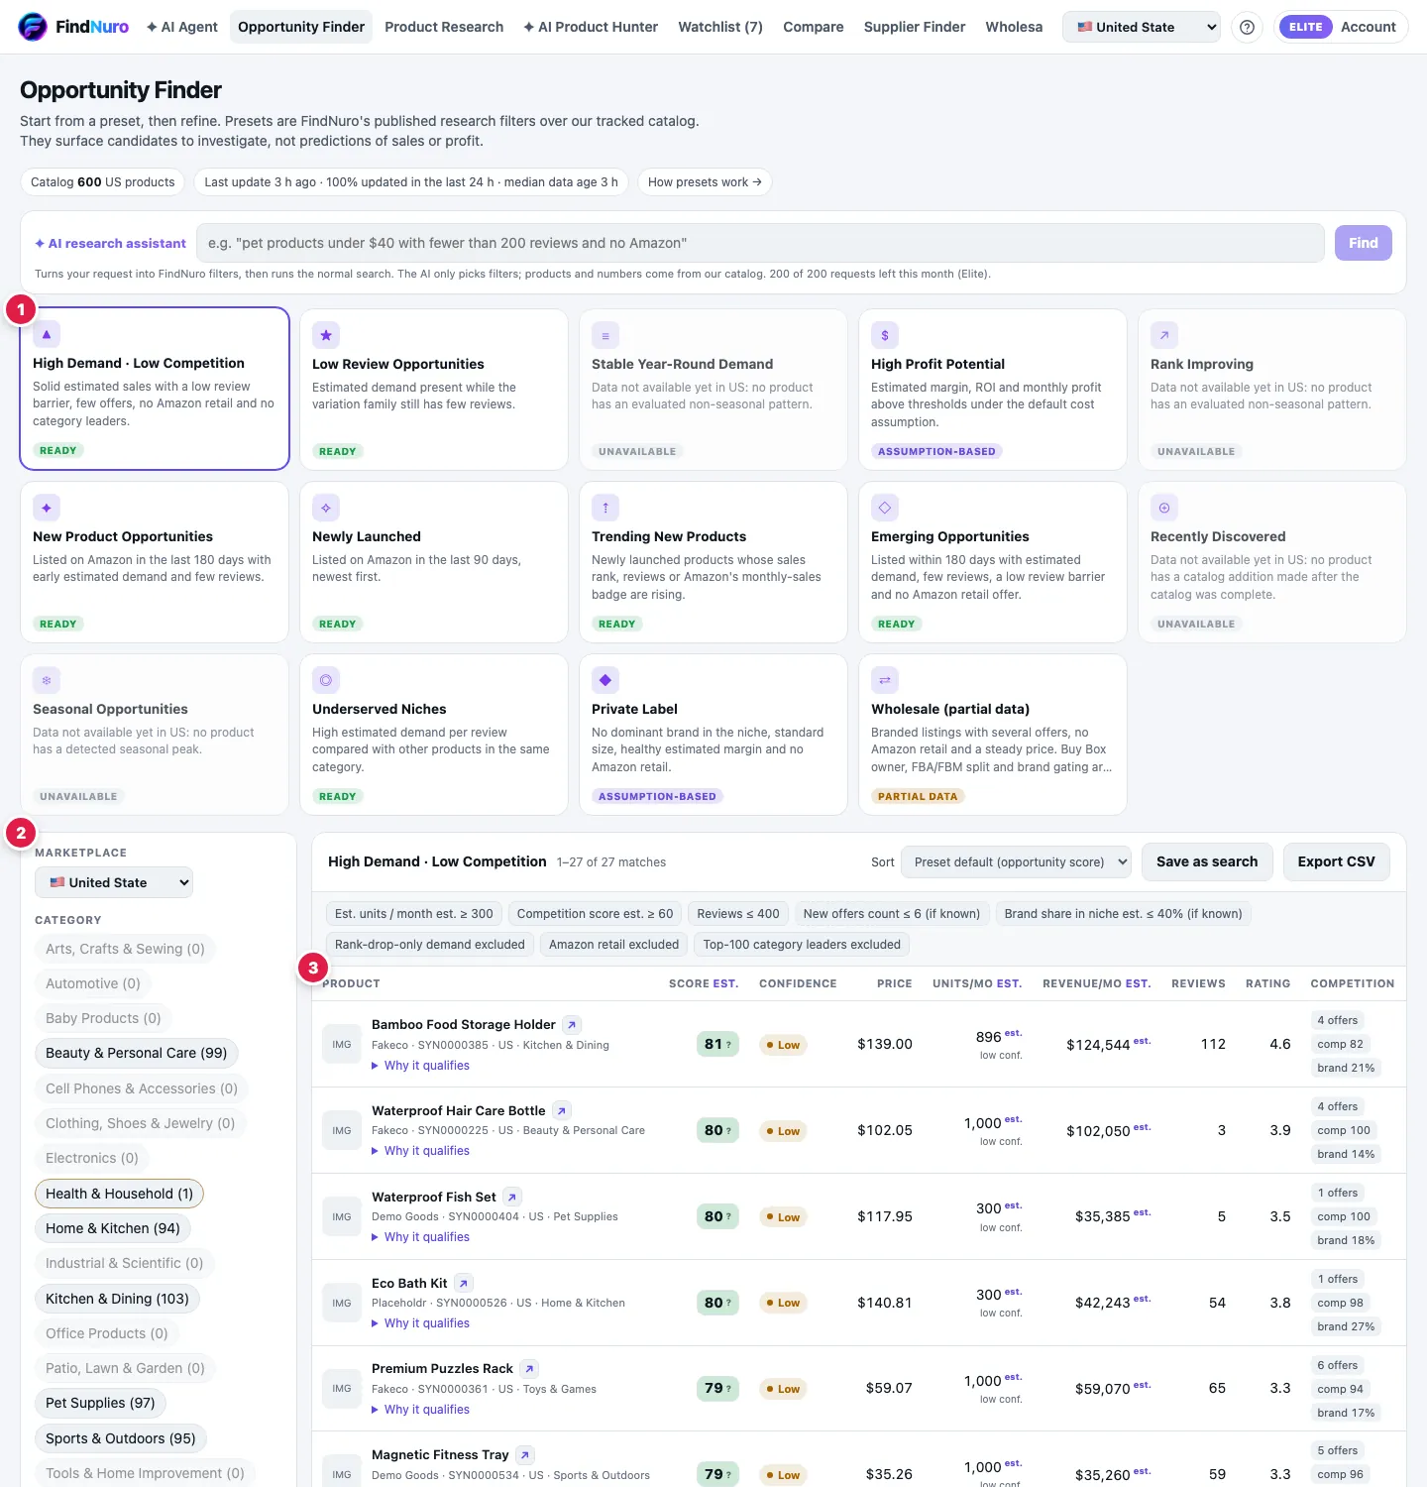This screenshot has width=1427, height=1487.
Task: Open external link icon for Eco Bath Kit
Action: point(464,1284)
